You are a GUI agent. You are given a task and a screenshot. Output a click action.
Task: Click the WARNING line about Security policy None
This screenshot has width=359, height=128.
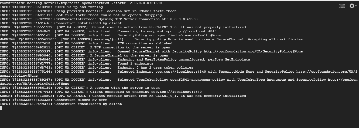[x=151, y=39]
